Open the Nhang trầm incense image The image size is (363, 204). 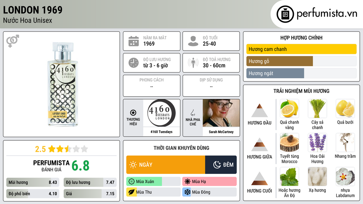pos(345,142)
